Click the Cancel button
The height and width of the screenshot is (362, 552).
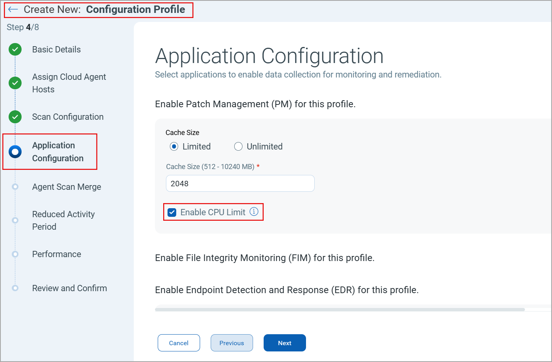(179, 342)
